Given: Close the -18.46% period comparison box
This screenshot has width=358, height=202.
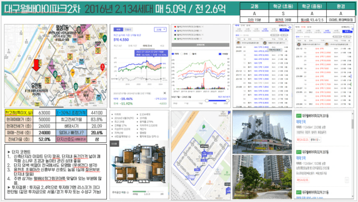Looking at the screenshot, I should coord(164,93).
